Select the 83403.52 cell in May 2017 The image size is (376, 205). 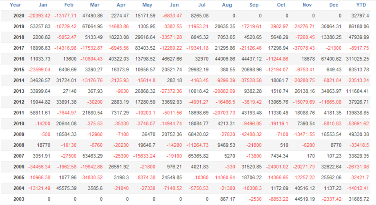click(x=145, y=48)
